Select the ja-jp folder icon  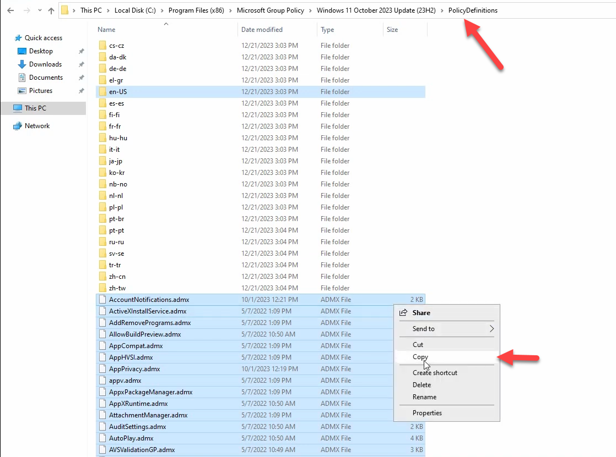[x=102, y=161]
